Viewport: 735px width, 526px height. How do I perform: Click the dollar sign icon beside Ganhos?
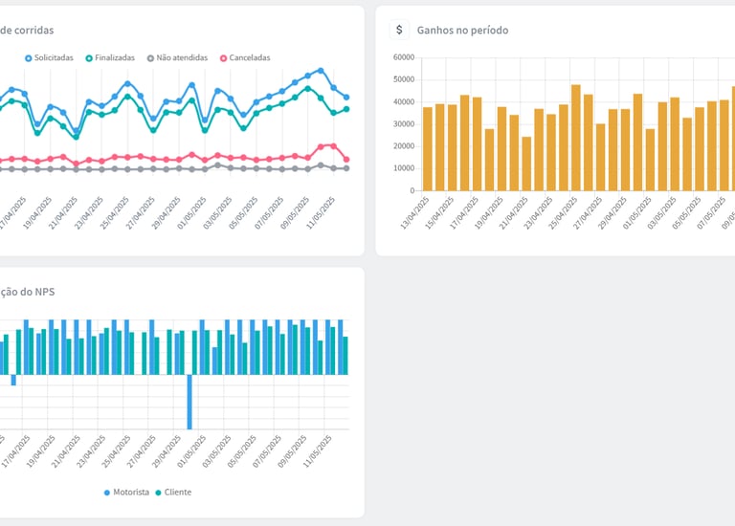click(399, 30)
